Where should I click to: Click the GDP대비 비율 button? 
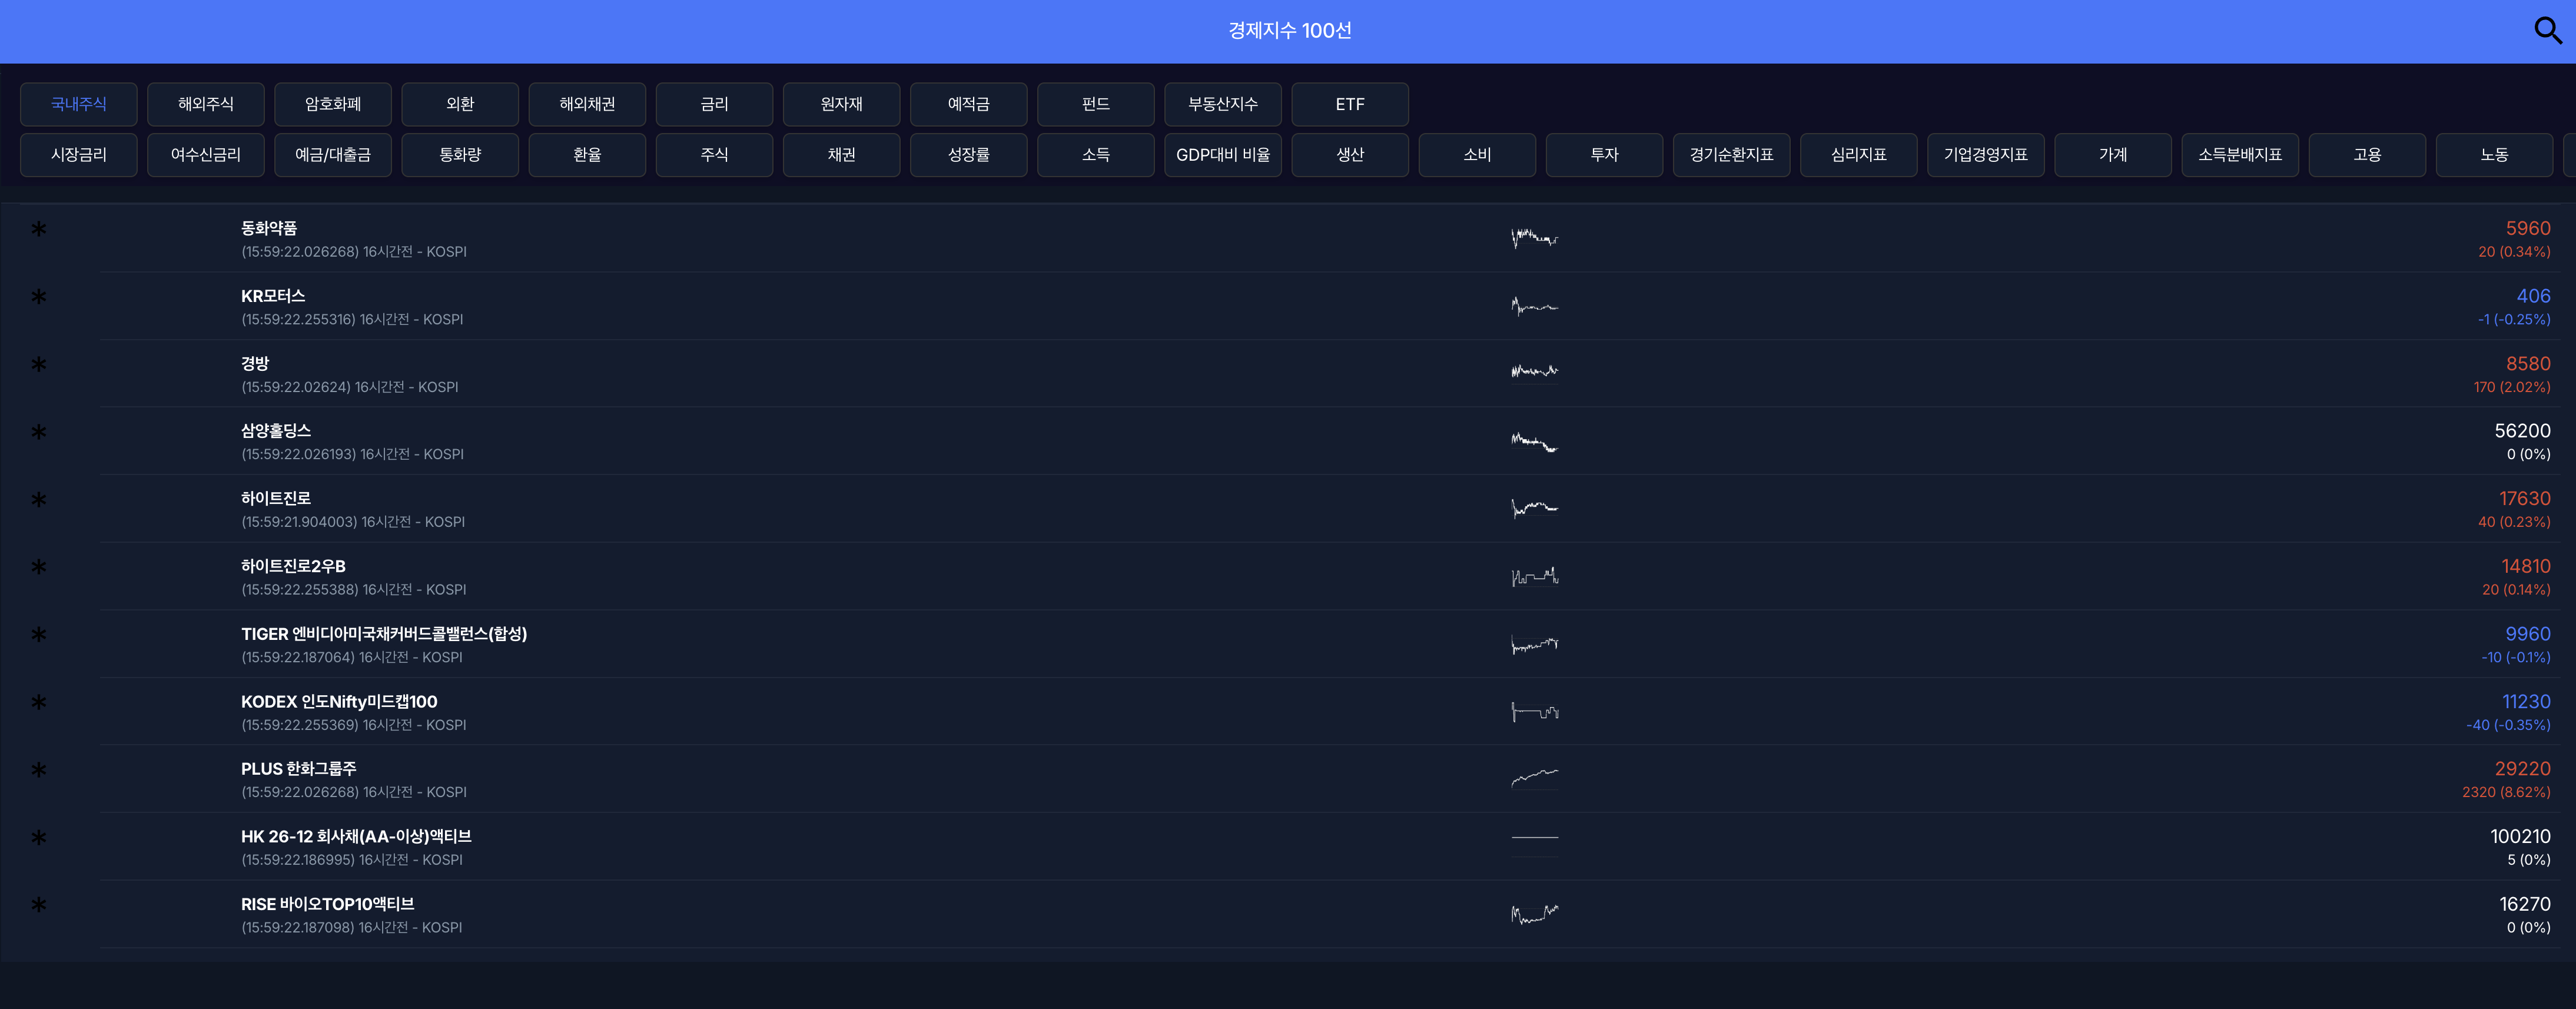1222,155
